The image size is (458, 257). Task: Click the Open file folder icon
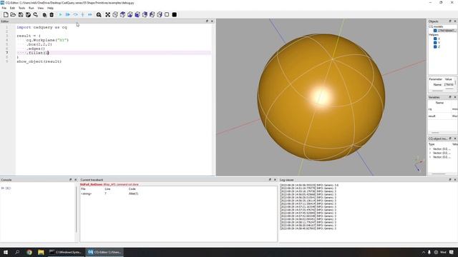(13, 14)
